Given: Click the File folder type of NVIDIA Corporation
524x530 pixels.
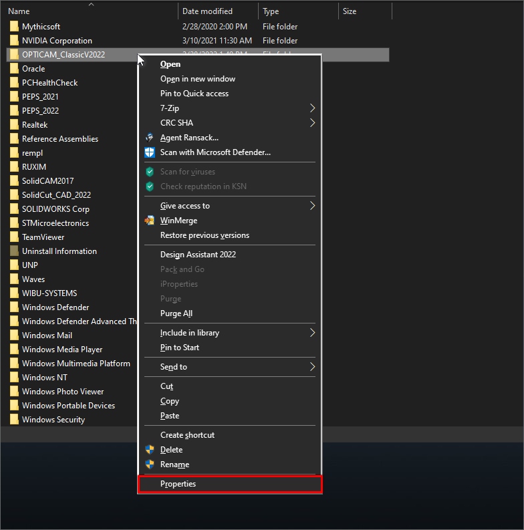Looking at the screenshot, I should pyautogui.click(x=280, y=41).
